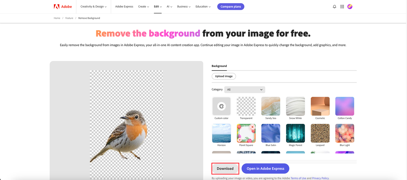Apply the Cotton Candy background

(x=345, y=106)
